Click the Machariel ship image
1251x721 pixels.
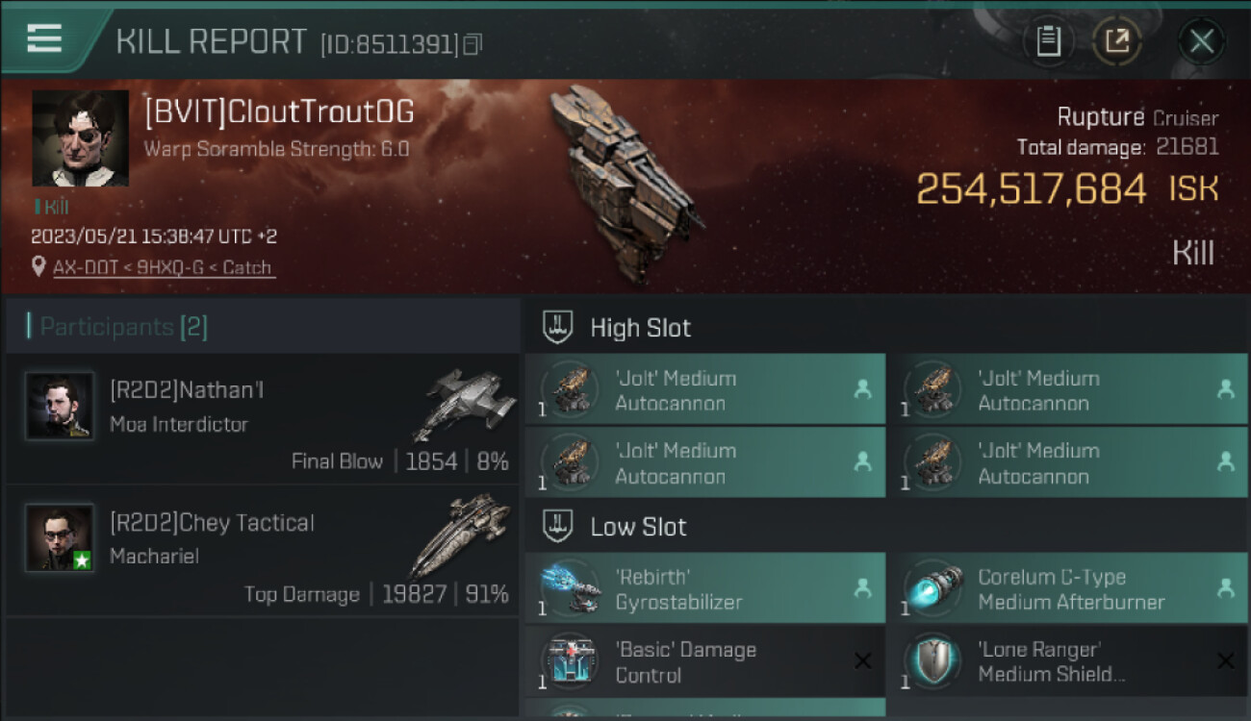[x=459, y=535]
